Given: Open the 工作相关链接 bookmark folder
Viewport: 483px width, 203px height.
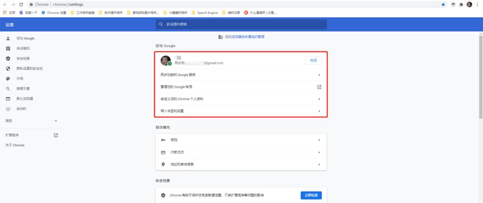Looking at the screenshot, I should click(x=82, y=13).
